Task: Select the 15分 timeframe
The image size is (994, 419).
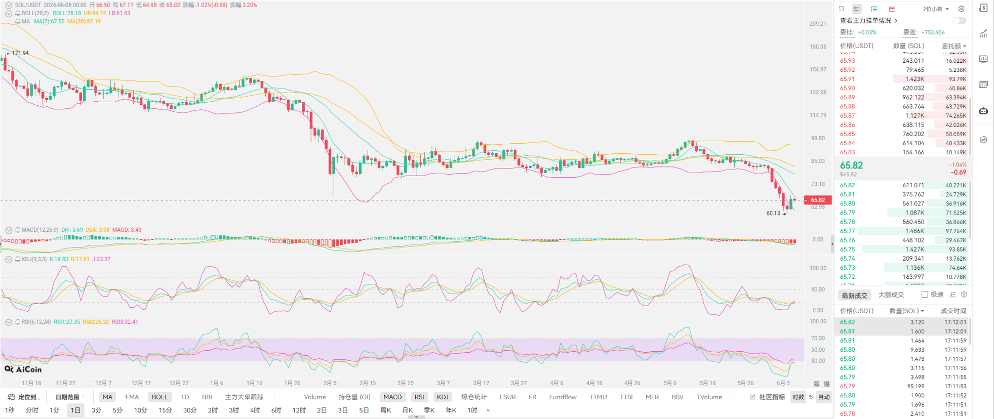Action: pos(165,410)
